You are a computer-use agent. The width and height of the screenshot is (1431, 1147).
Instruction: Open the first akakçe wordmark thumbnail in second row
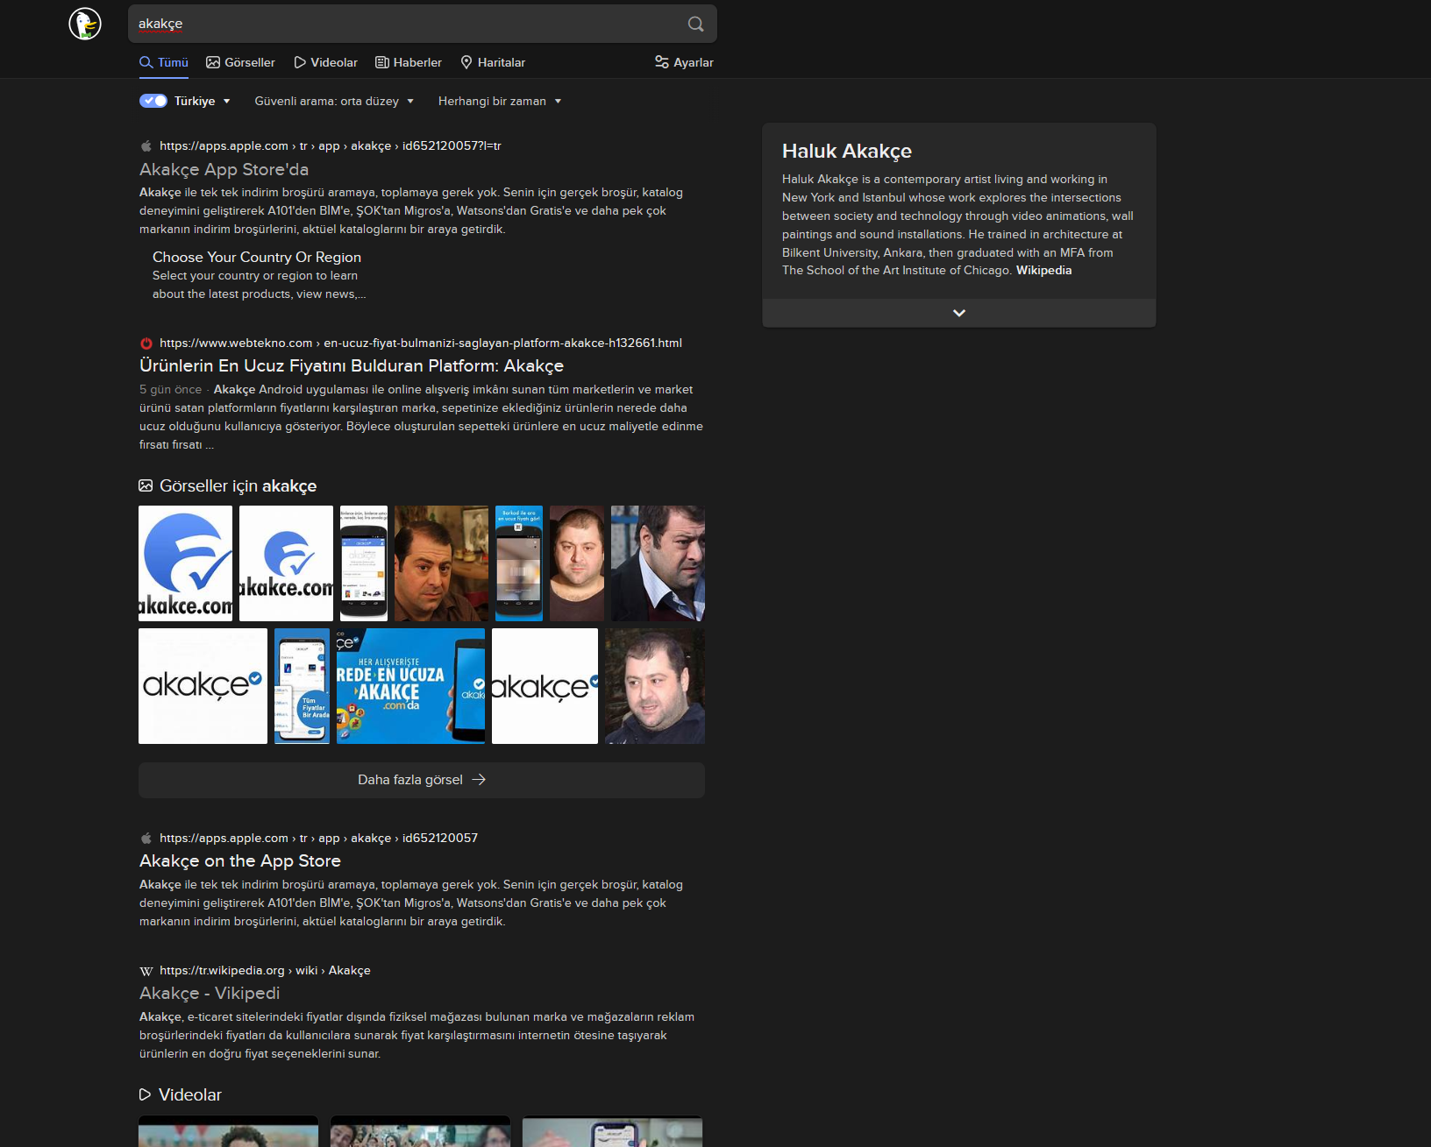click(x=203, y=686)
